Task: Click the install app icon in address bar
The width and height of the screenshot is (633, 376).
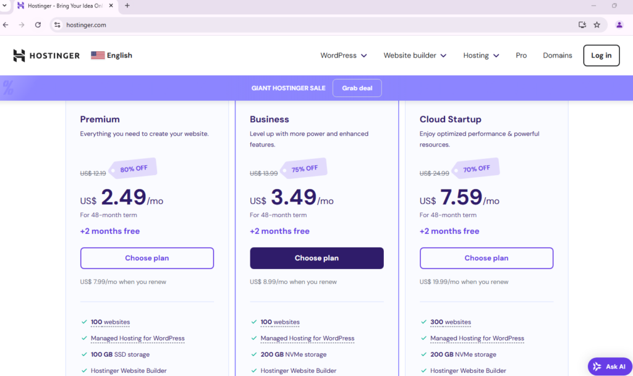Action: pos(582,25)
